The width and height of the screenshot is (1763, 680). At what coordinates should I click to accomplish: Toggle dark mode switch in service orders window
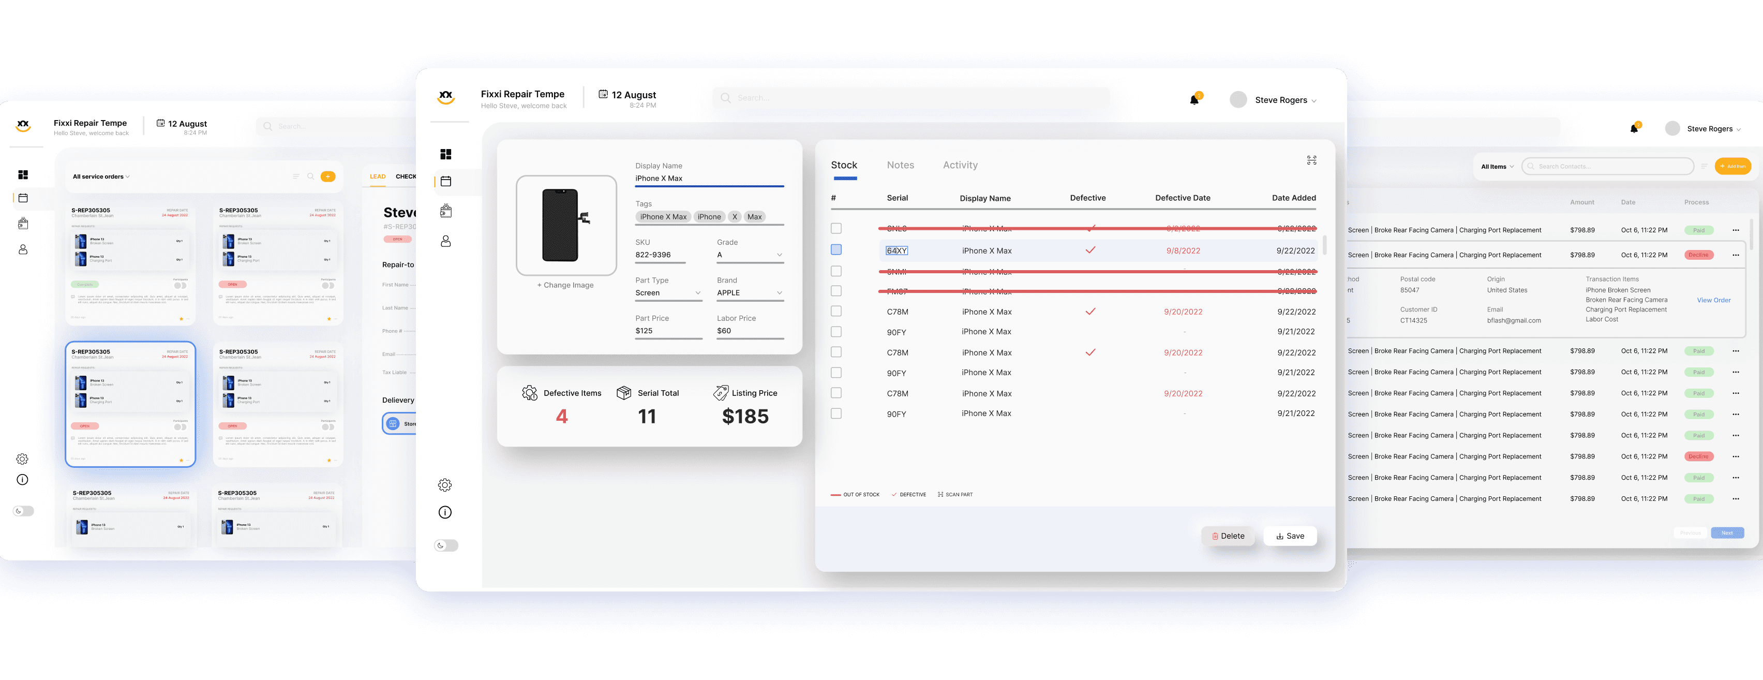[x=23, y=511]
